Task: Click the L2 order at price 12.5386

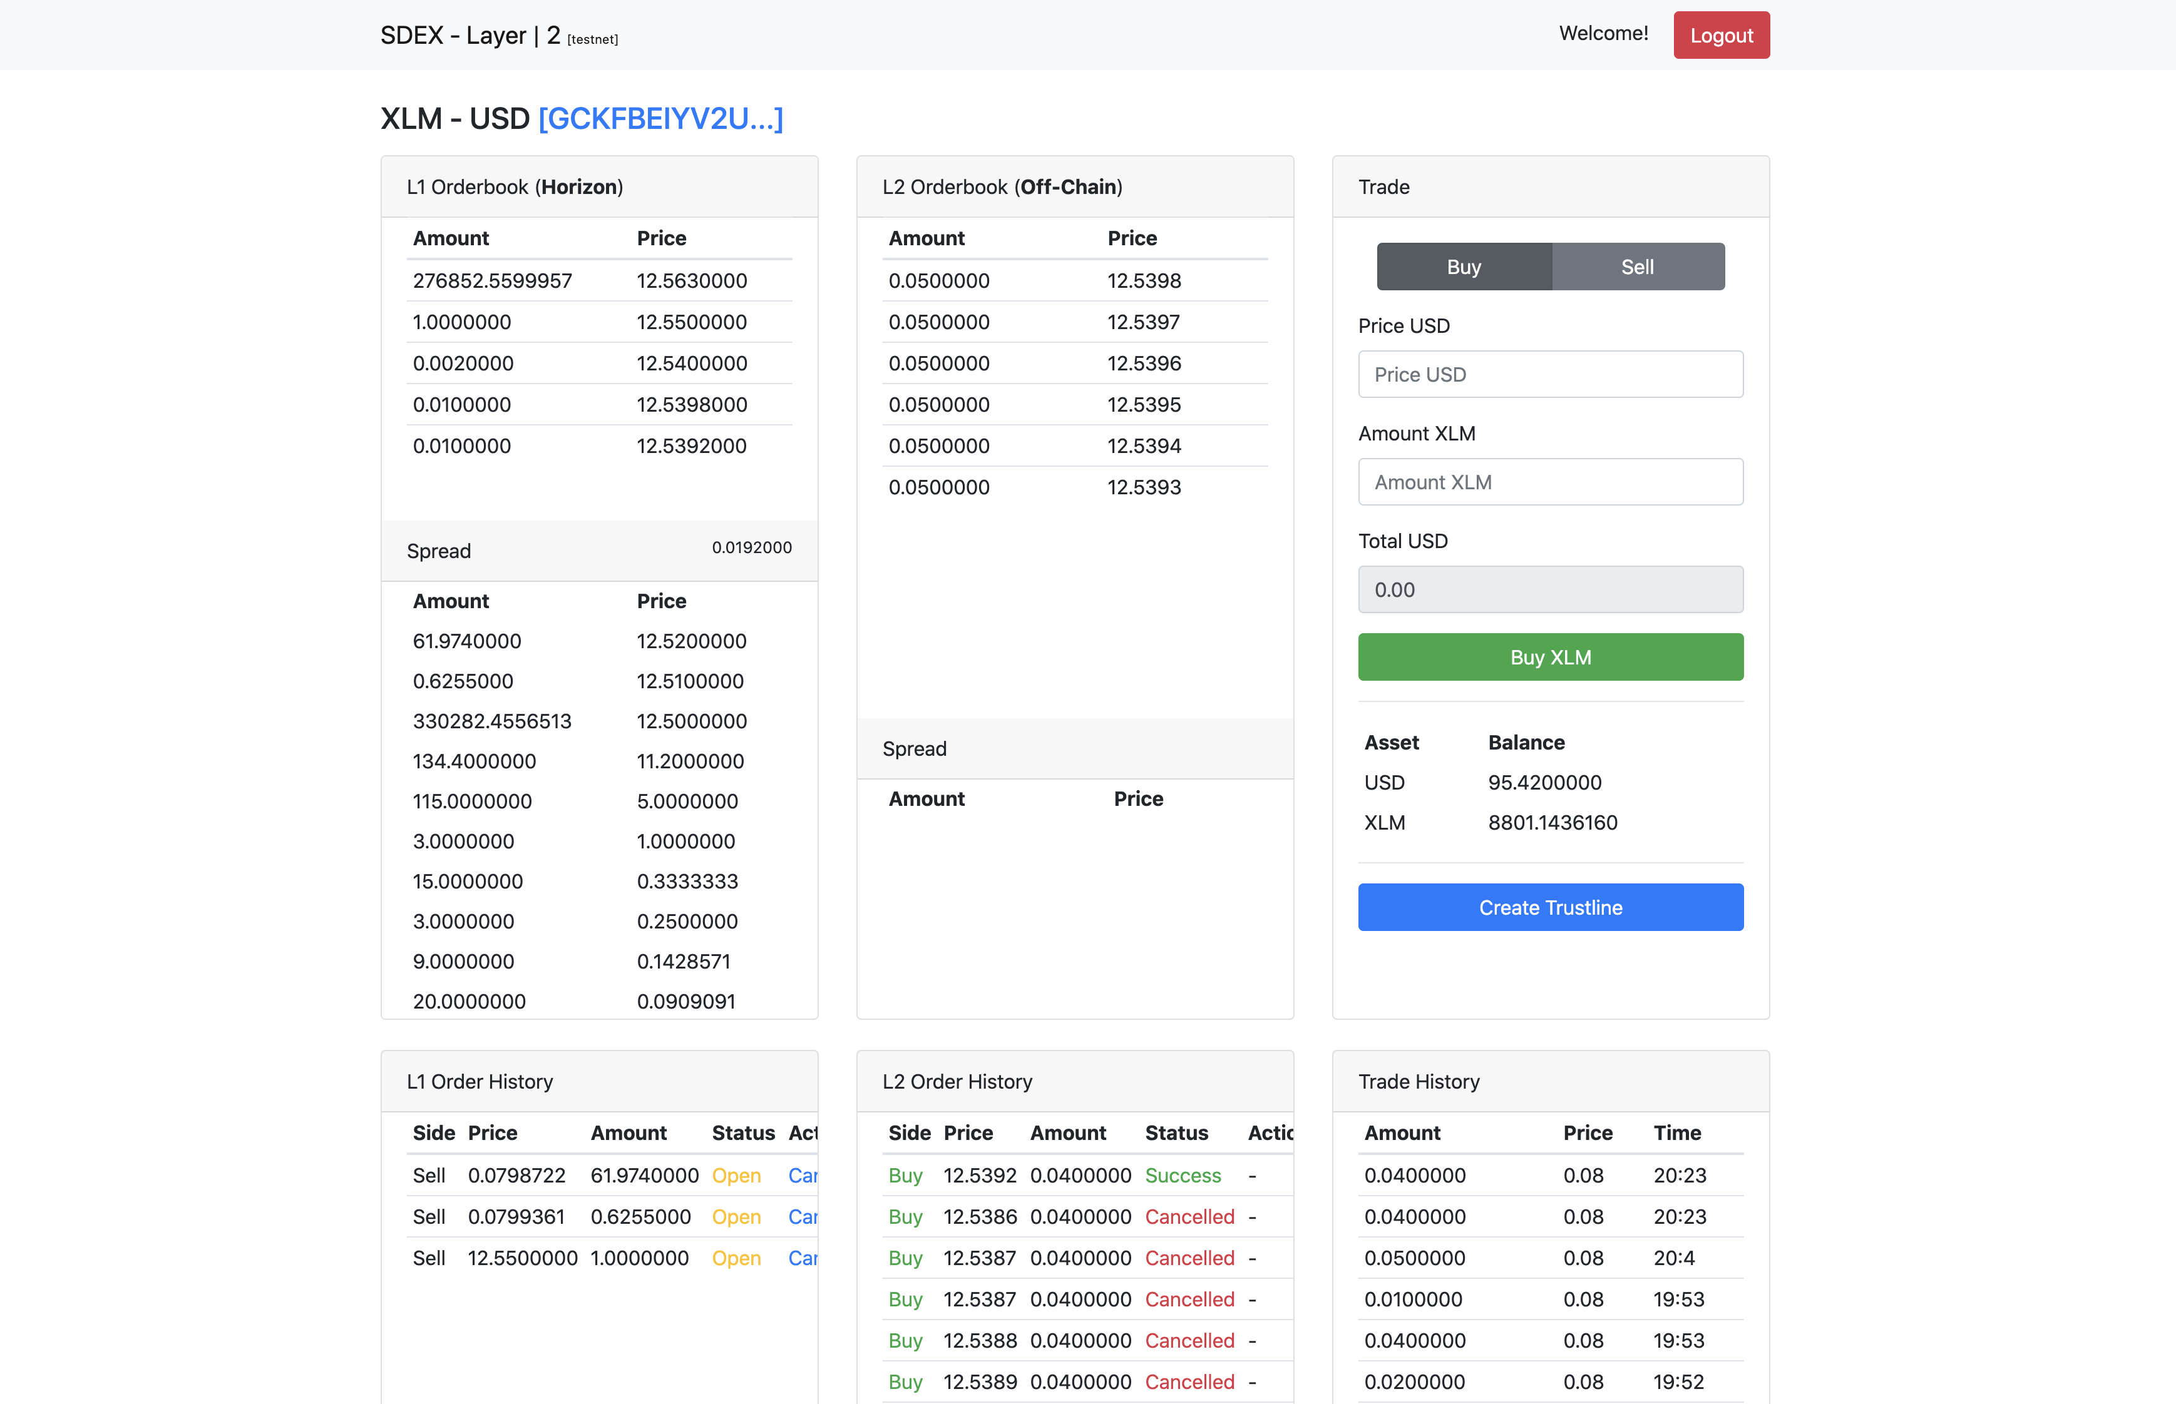Action: (x=980, y=1217)
